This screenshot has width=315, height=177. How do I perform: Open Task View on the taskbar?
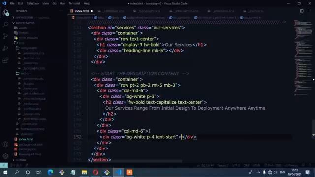tap(38, 172)
